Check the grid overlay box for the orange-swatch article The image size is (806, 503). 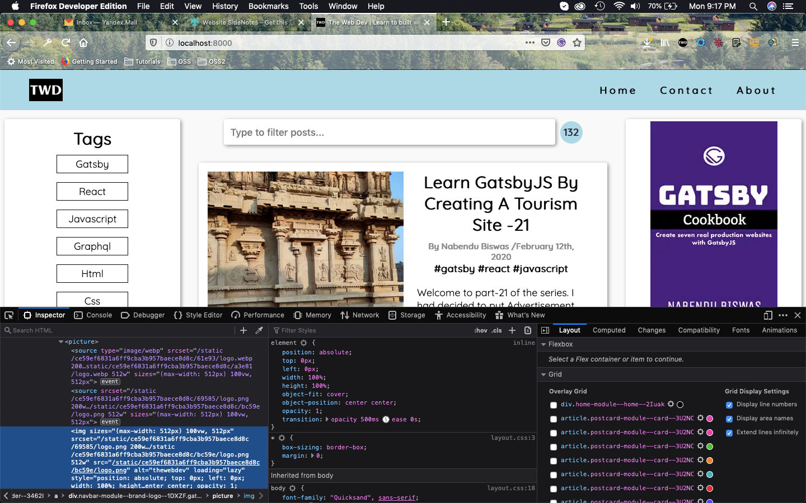pyautogui.click(x=554, y=461)
